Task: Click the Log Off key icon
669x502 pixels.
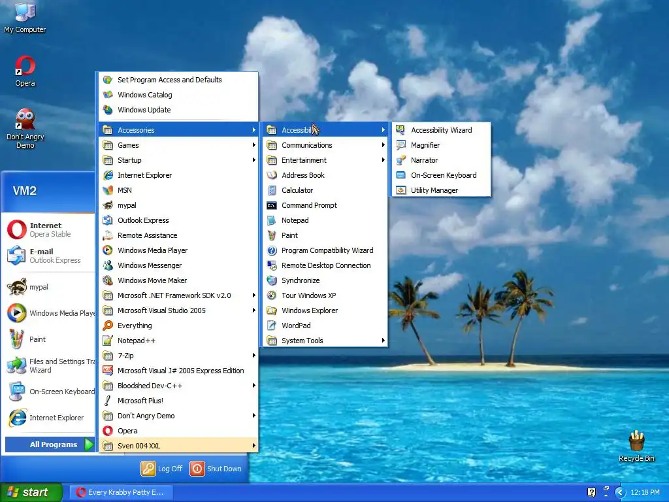Action: pos(148,468)
